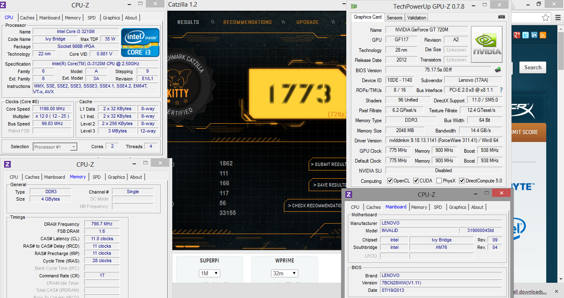Open the RSS feed icon

pos(543,35)
